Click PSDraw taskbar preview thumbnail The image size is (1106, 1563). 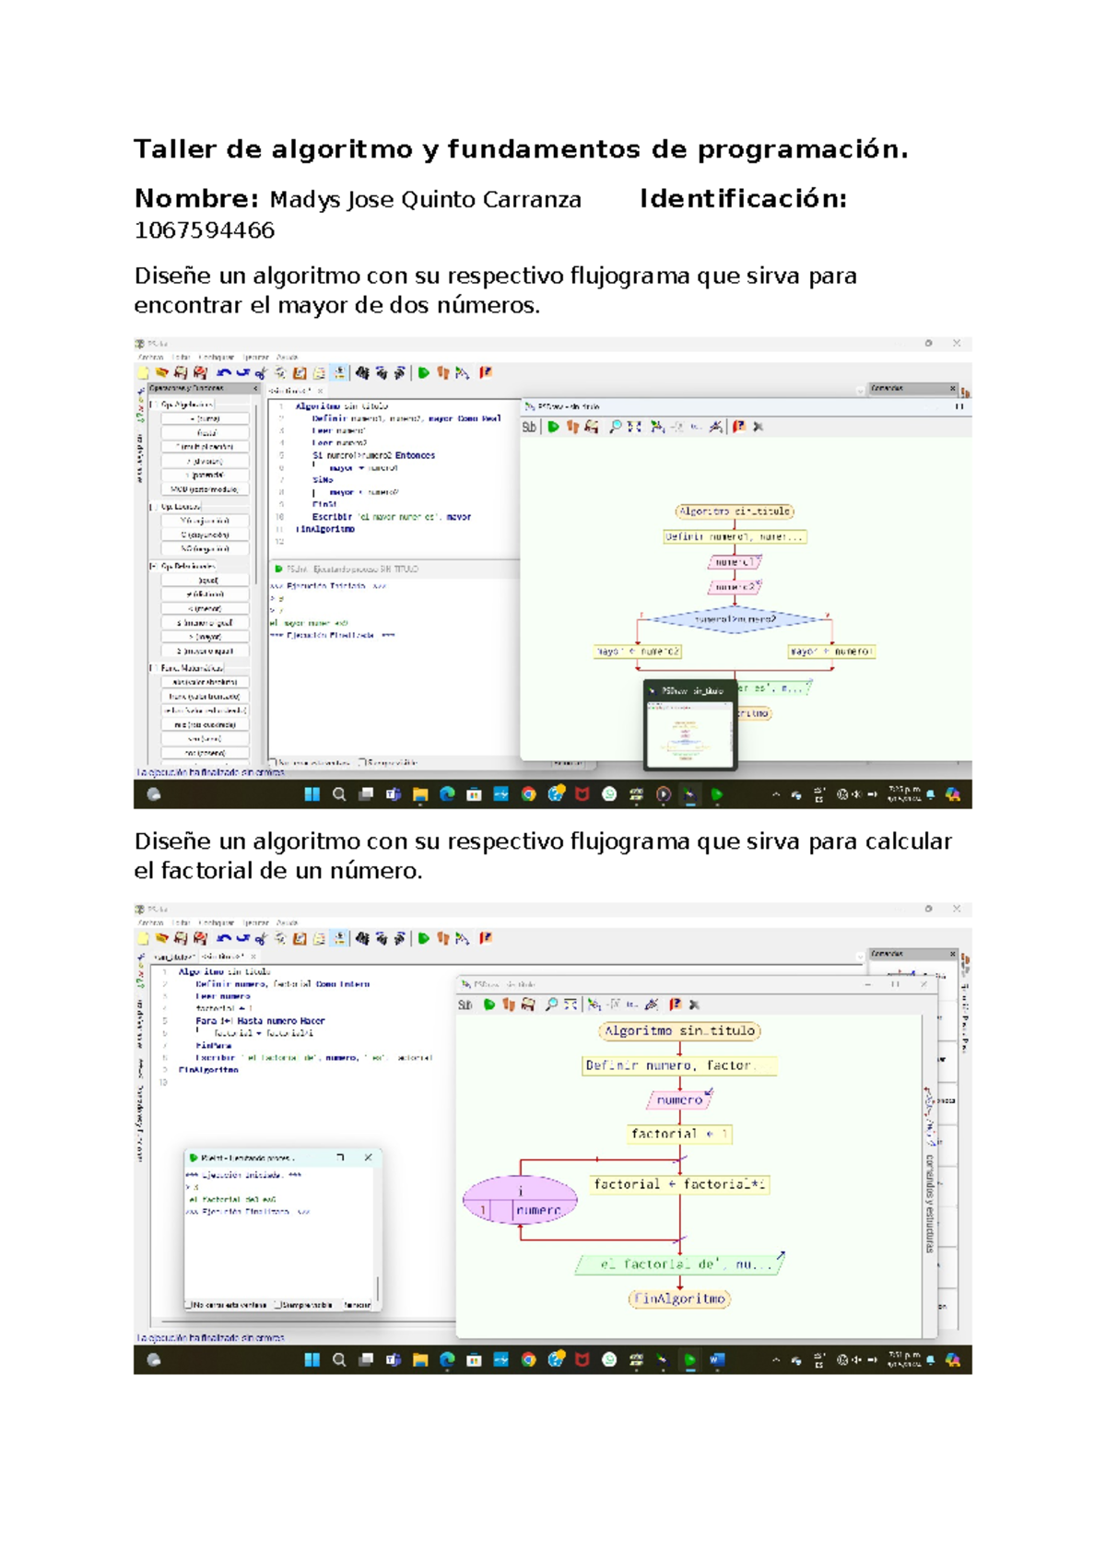tap(689, 724)
